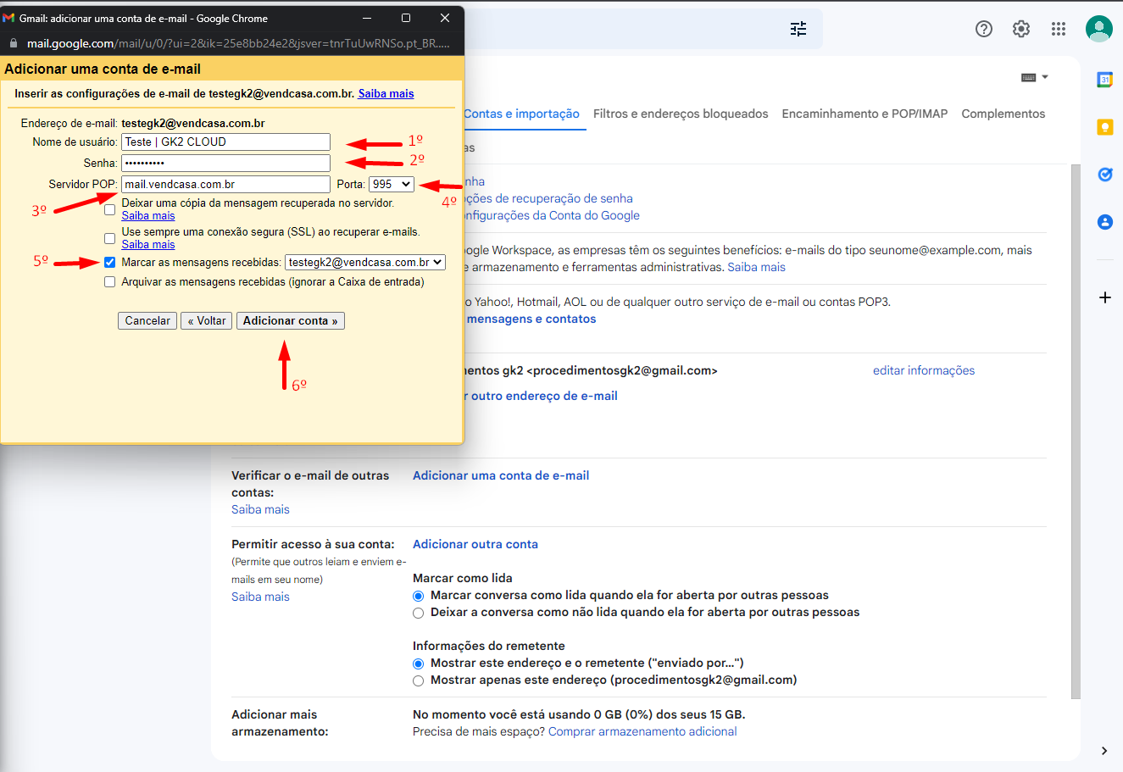Open the Help question mark icon
1123x772 pixels.
[x=984, y=29]
